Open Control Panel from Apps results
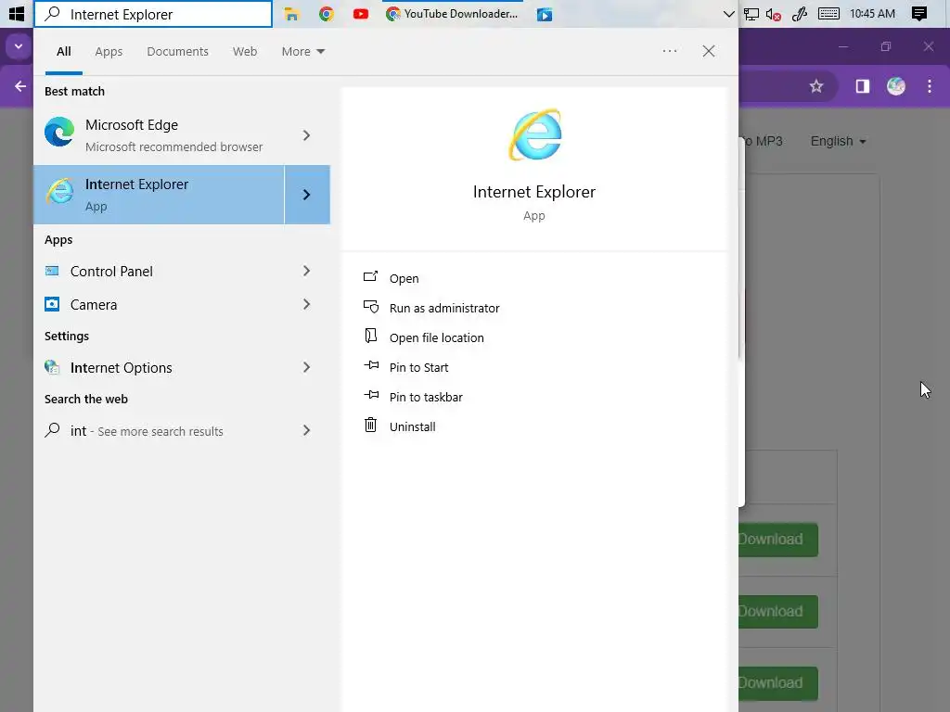Screen dimensions: 950x712 159,272
